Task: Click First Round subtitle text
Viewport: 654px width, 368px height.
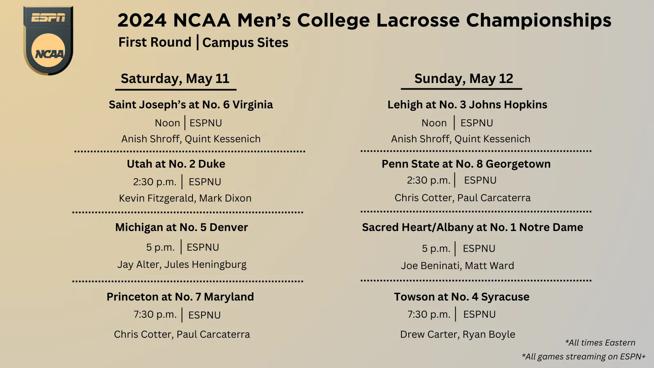Action: [x=155, y=42]
